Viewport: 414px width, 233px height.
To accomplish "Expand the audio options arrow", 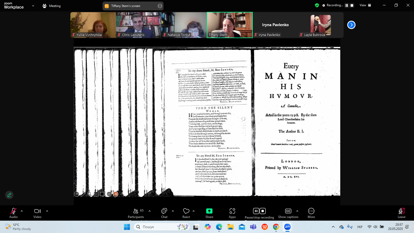I will click(22, 211).
